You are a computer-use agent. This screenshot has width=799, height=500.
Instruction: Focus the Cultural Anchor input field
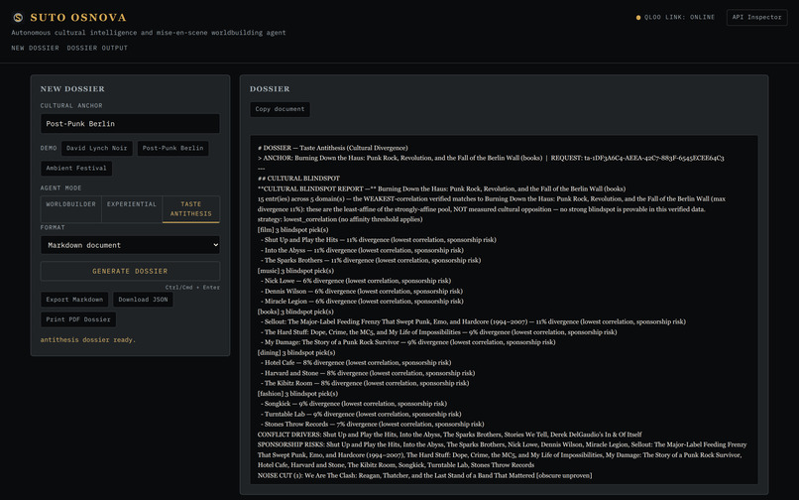(x=130, y=123)
